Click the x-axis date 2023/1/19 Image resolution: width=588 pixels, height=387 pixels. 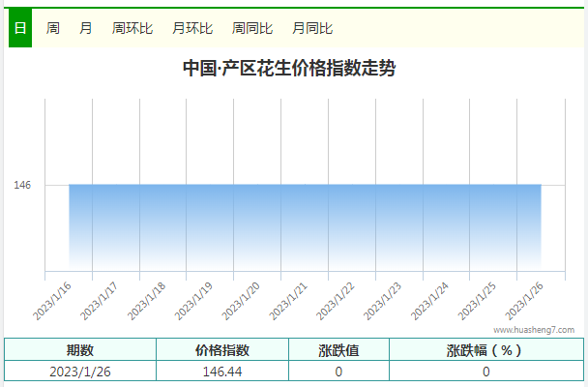click(193, 302)
